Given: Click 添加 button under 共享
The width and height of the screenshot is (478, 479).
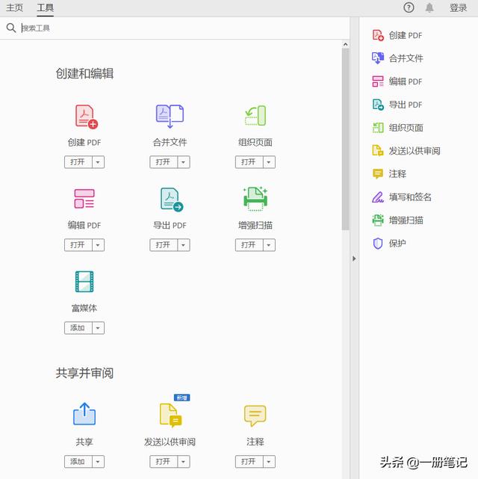Looking at the screenshot, I should tap(78, 462).
